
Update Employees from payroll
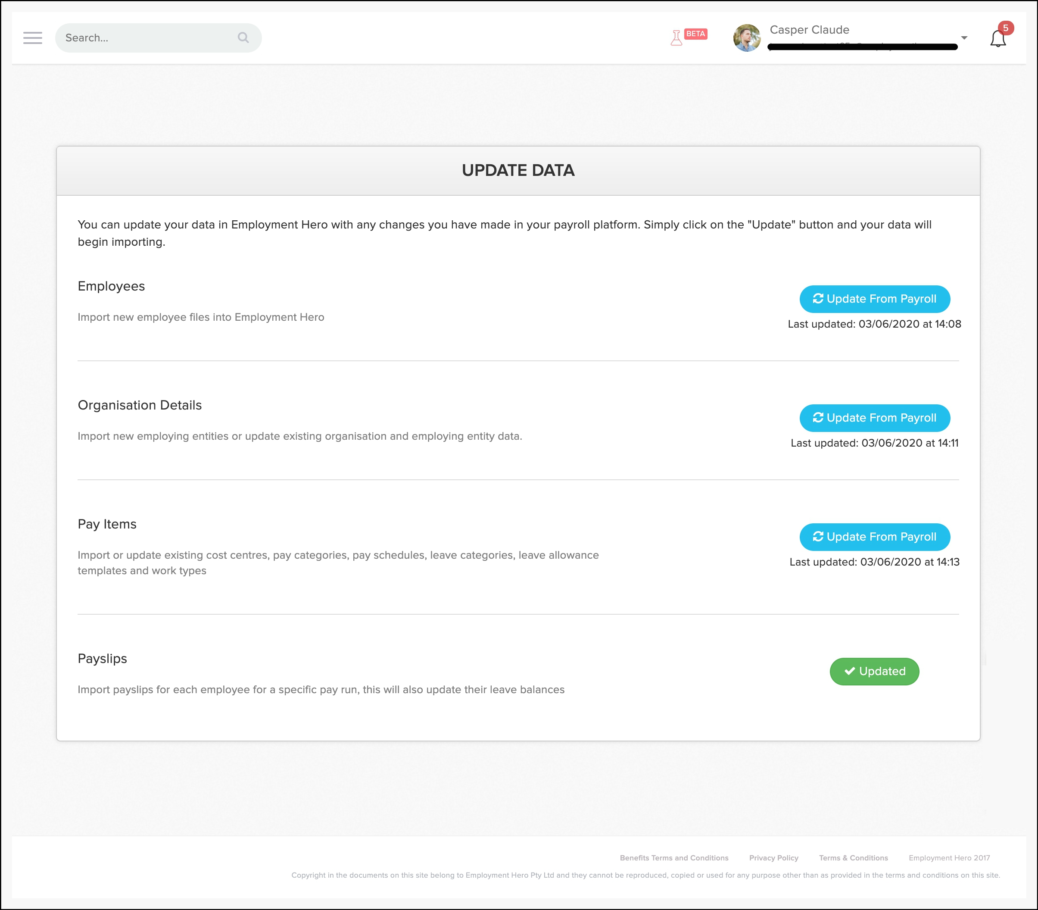click(x=875, y=299)
